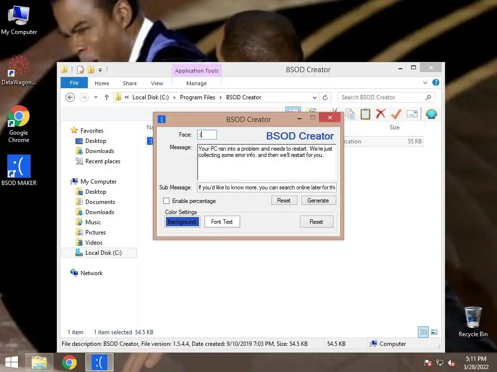Screen dimensions: 497x372
Task: Select Pictures in navigation pane
Action: (x=96, y=232)
